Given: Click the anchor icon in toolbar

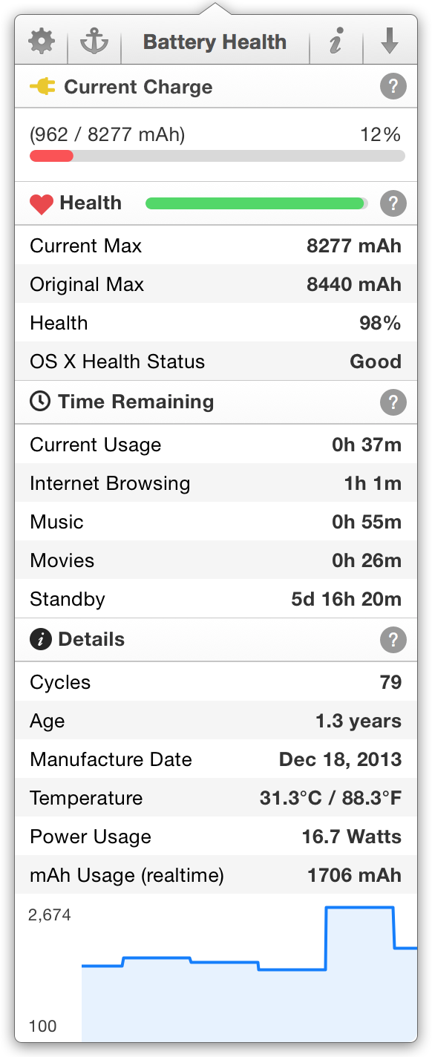Looking at the screenshot, I should point(94,42).
